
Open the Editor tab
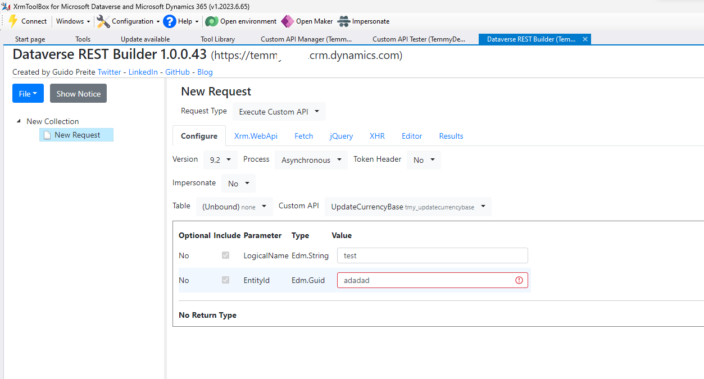pos(412,136)
